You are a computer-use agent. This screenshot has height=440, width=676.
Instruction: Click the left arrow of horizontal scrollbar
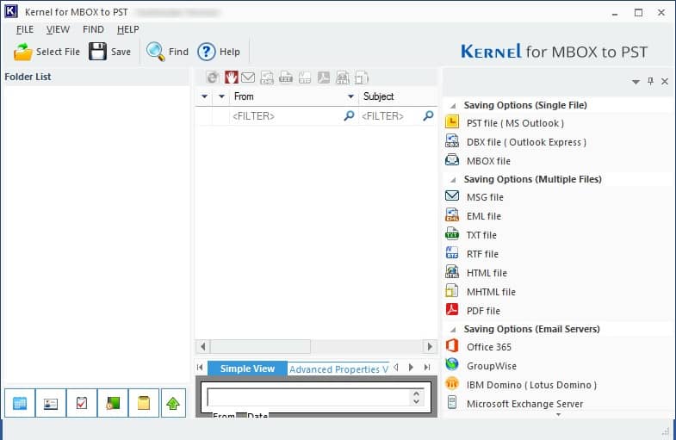[x=203, y=346]
